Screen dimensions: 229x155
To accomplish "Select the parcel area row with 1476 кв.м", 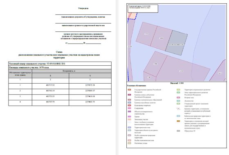I will [60, 67].
